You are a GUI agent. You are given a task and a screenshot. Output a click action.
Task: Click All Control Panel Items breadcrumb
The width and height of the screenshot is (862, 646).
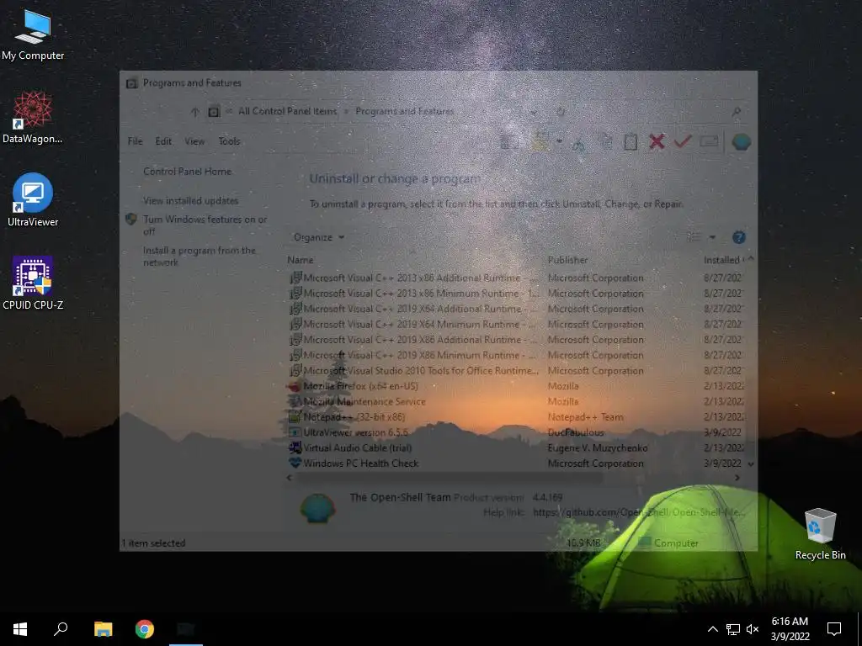[x=288, y=111]
